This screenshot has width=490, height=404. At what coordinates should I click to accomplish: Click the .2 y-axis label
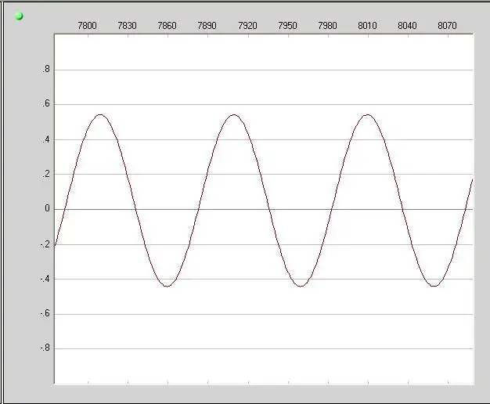pyautogui.click(x=46, y=174)
